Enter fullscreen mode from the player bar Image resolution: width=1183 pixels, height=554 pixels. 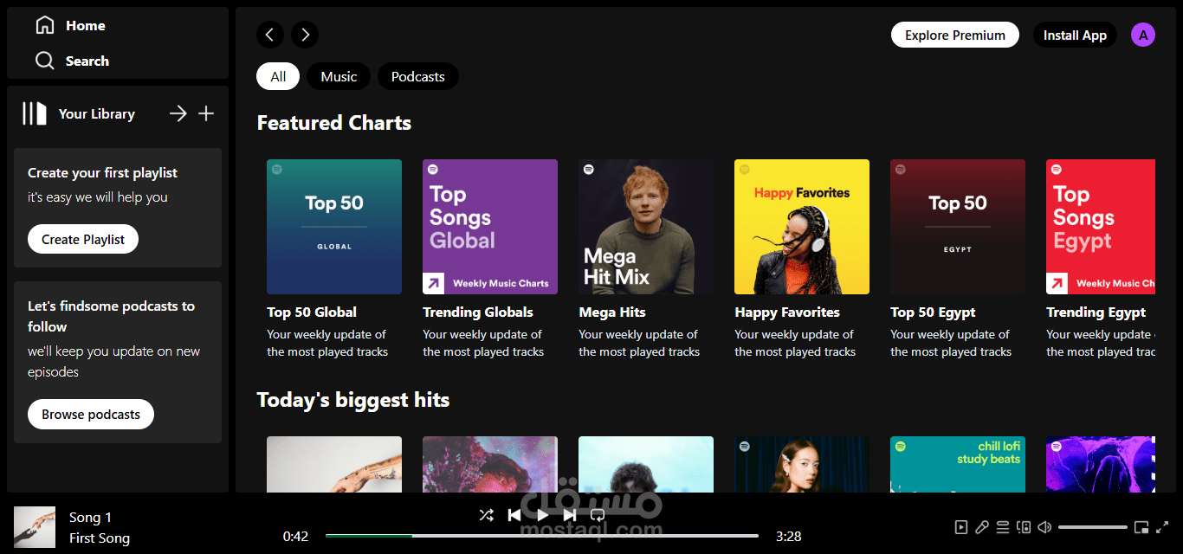point(1163,526)
